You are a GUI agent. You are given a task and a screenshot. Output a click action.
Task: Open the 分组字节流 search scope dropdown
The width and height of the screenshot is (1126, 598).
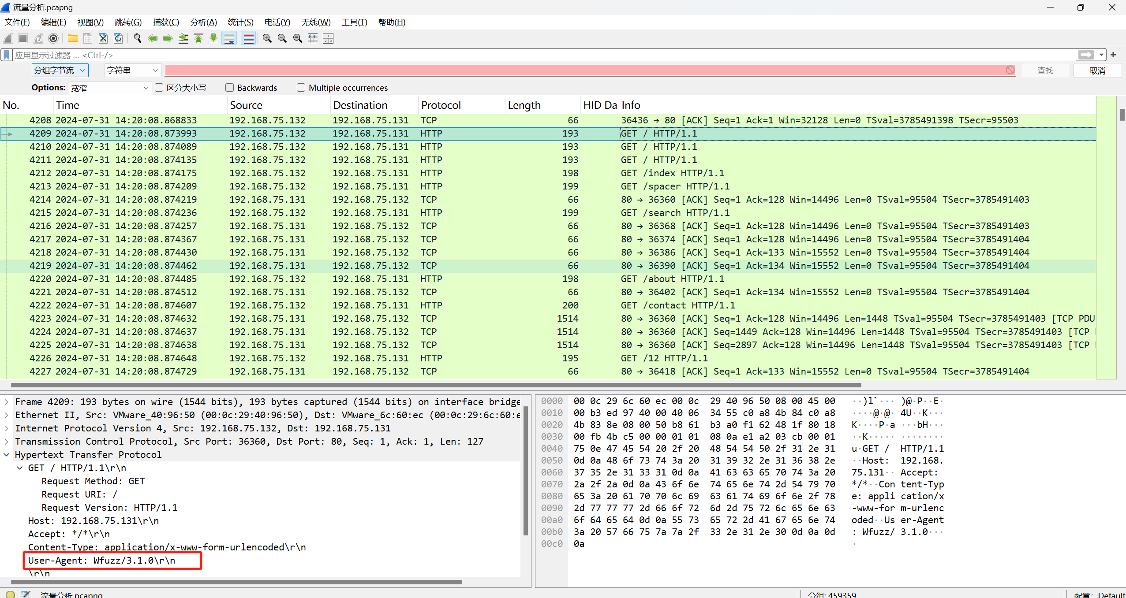tap(60, 71)
